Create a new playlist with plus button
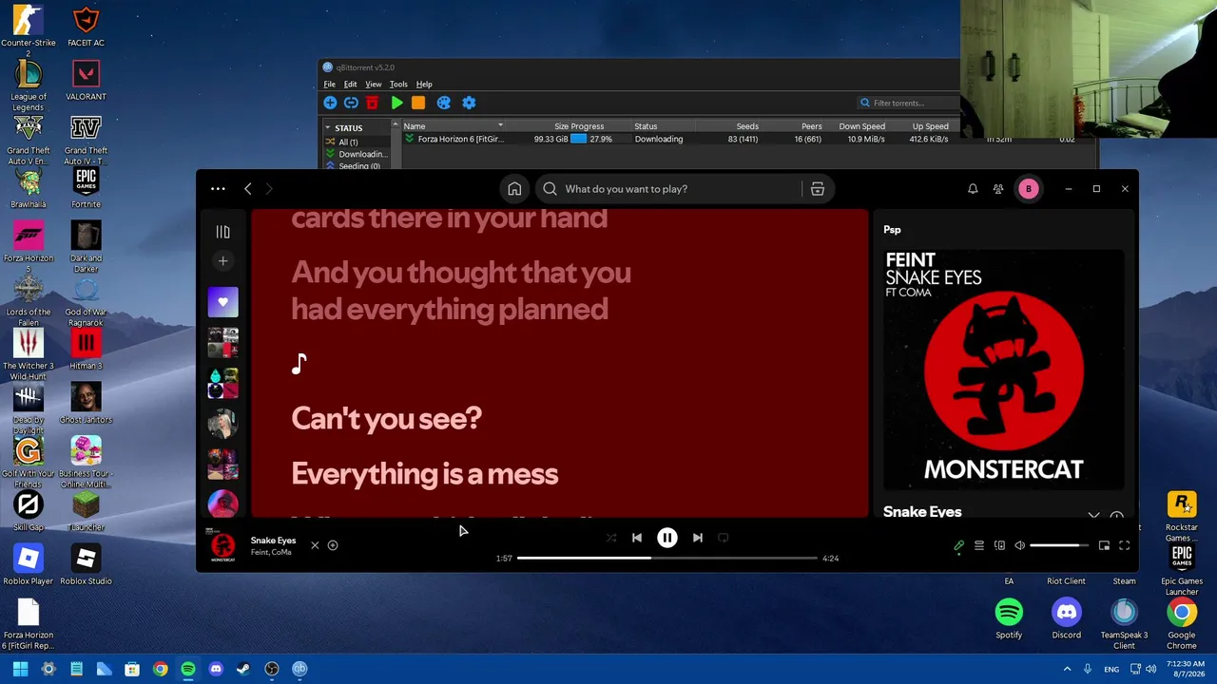 click(222, 260)
